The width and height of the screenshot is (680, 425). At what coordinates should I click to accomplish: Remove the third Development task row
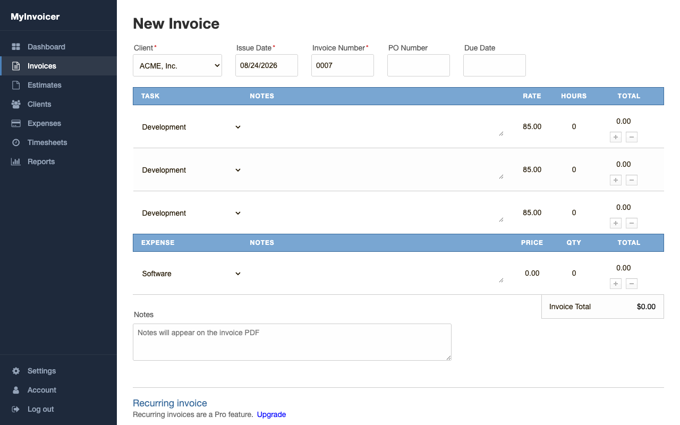coord(632,223)
